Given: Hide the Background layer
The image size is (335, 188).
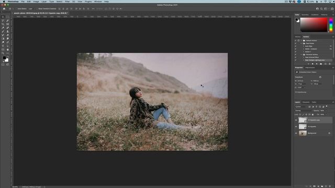Looking at the screenshot, I should click(x=296, y=133).
